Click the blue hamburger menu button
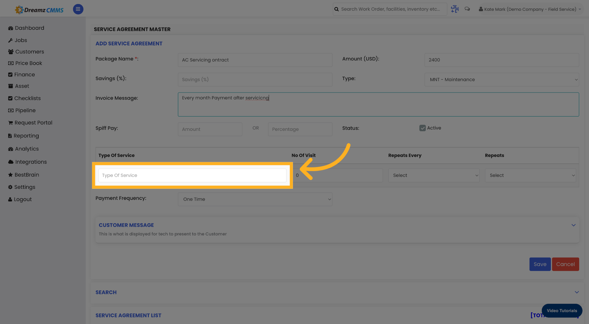Image resolution: width=589 pixels, height=324 pixels. coord(78,9)
